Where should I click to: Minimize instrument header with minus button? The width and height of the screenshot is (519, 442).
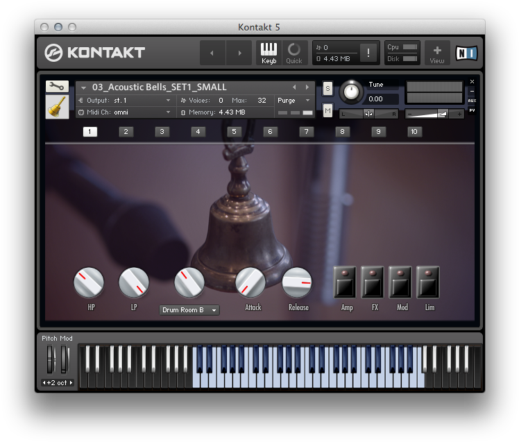(x=473, y=91)
